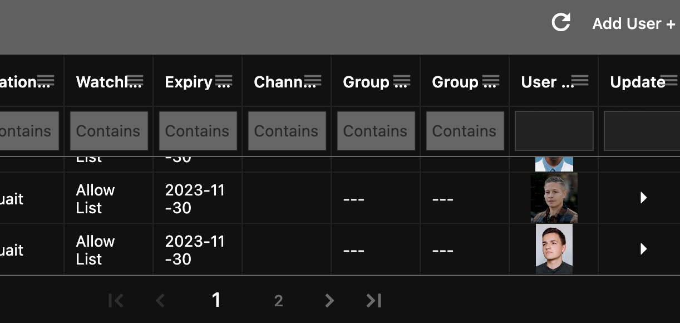Go to the next page with the right chevron
The width and height of the screenshot is (680, 323).
click(x=329, y=301)
